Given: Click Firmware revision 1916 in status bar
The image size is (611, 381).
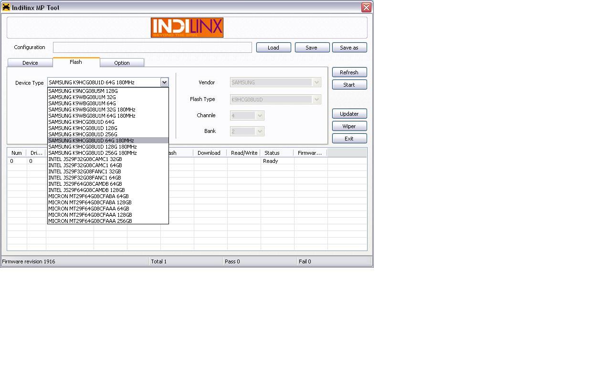Looking at the screenshot, I should pyautogui.click(x=29, y=261).
